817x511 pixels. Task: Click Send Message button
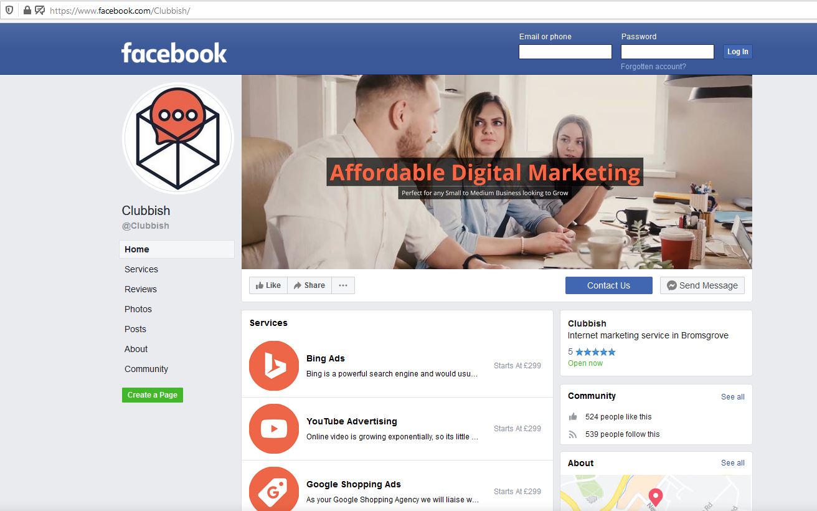point(702,285)
